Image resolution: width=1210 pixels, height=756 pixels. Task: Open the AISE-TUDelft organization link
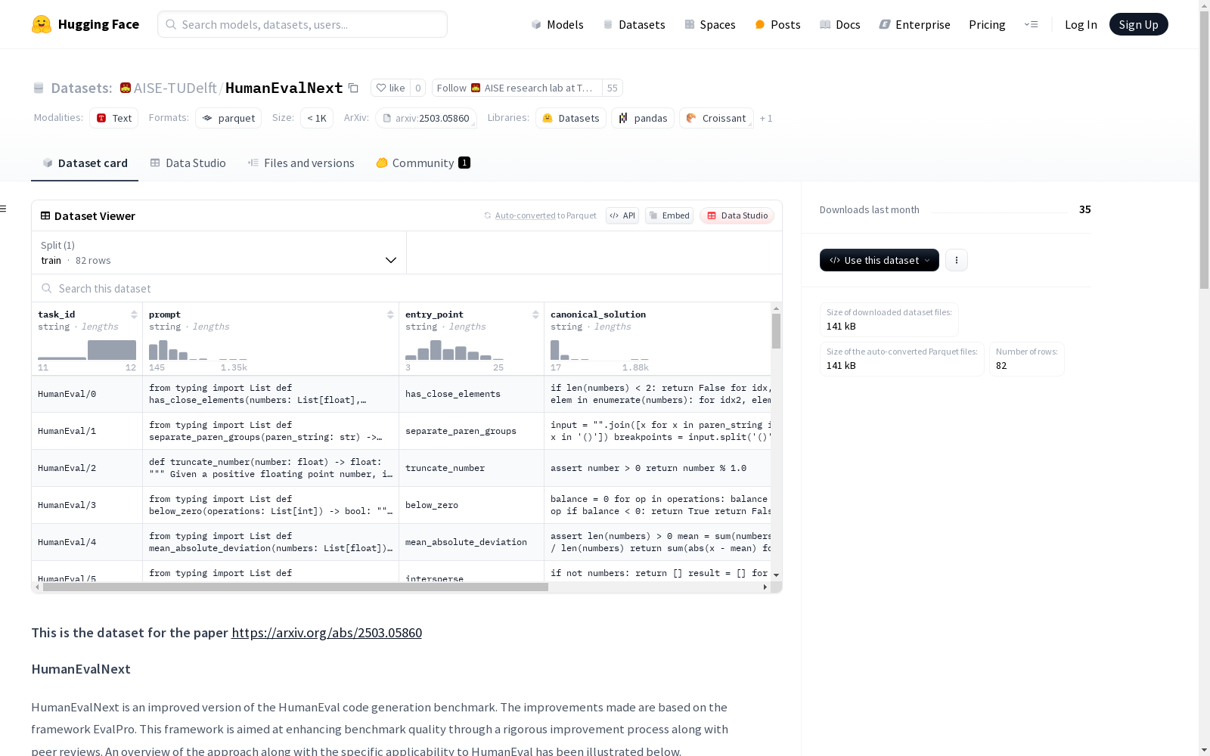(175, 88)
